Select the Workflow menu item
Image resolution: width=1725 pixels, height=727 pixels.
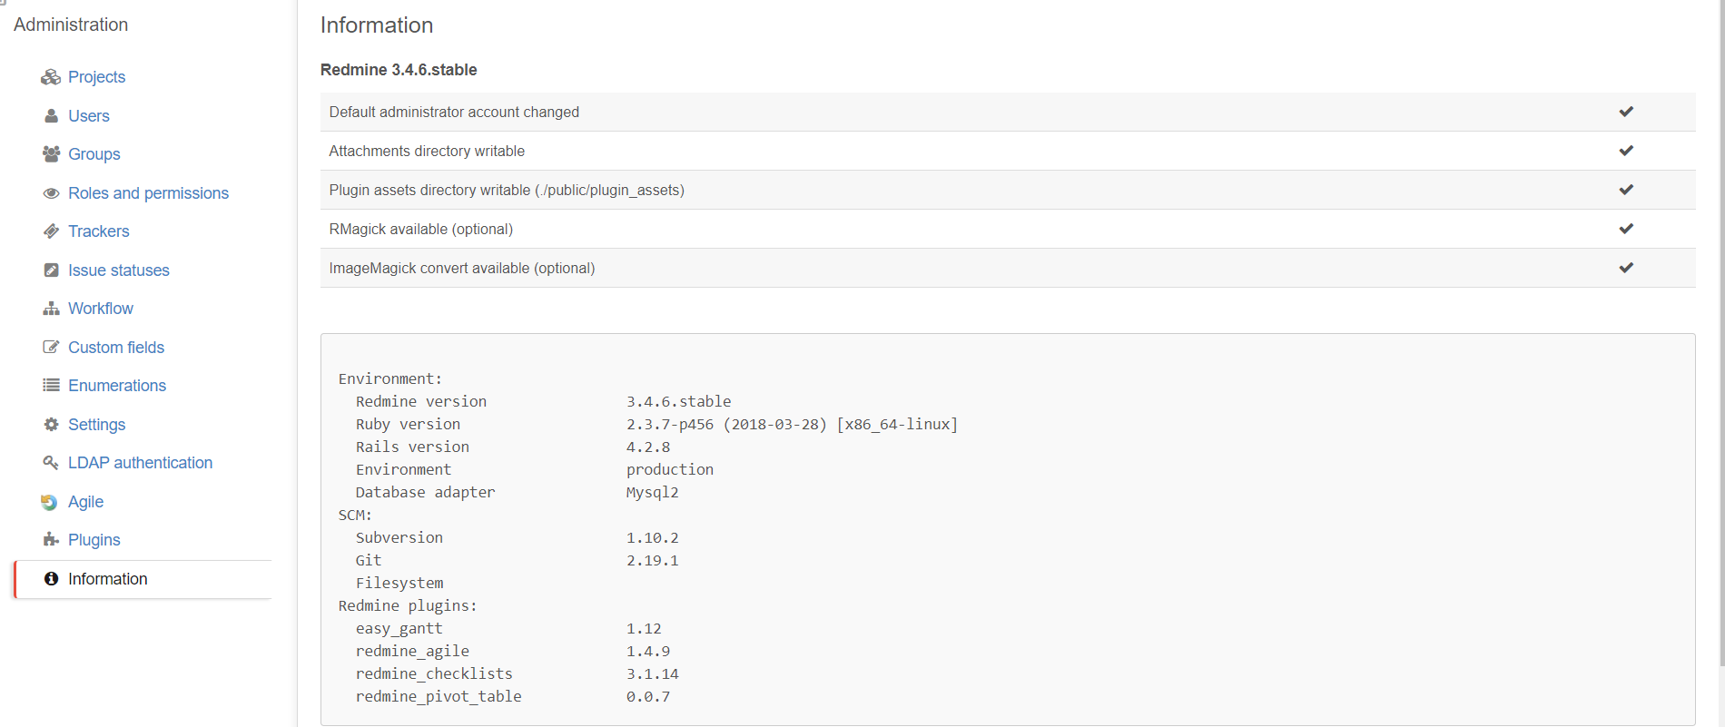point(101,309)
